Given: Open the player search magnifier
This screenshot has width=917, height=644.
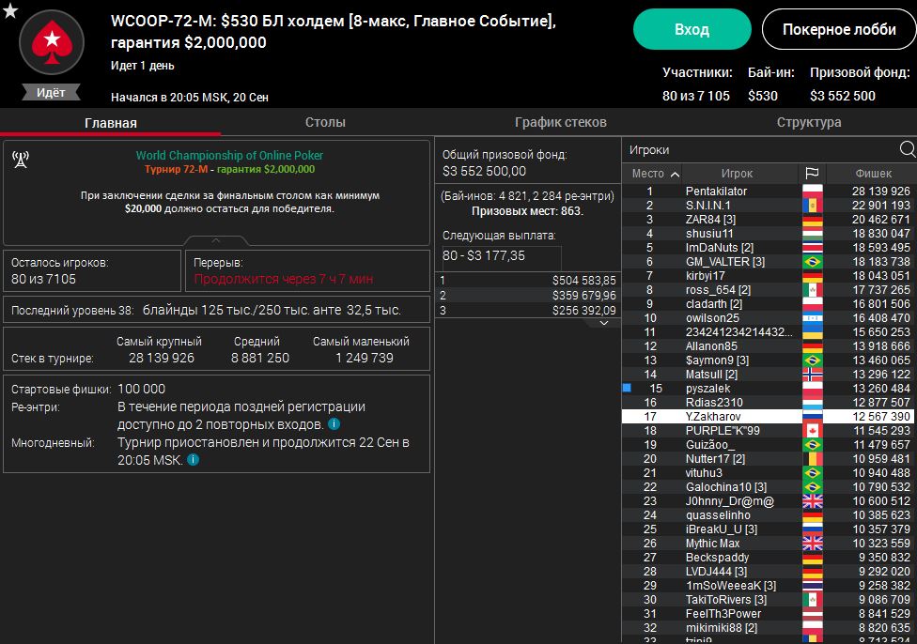Looking at the screenshot, I should coord(907,149).
